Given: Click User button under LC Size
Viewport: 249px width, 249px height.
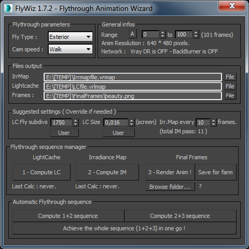Looking at the screenshot, I should pos(119,133).
